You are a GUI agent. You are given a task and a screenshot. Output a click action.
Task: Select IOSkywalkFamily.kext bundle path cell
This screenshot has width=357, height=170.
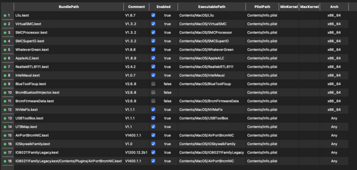click(x=69, y=144)
